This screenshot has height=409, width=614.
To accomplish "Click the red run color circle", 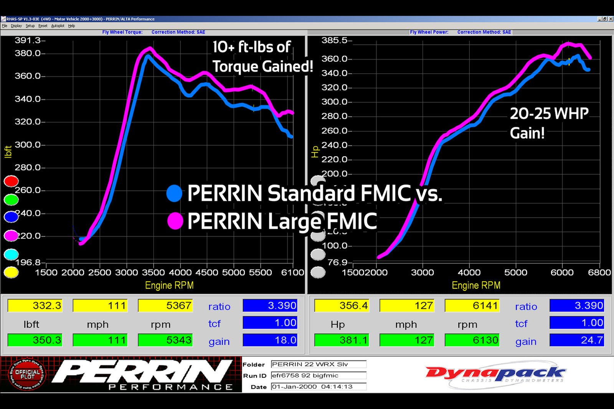I will coord(11,181).
